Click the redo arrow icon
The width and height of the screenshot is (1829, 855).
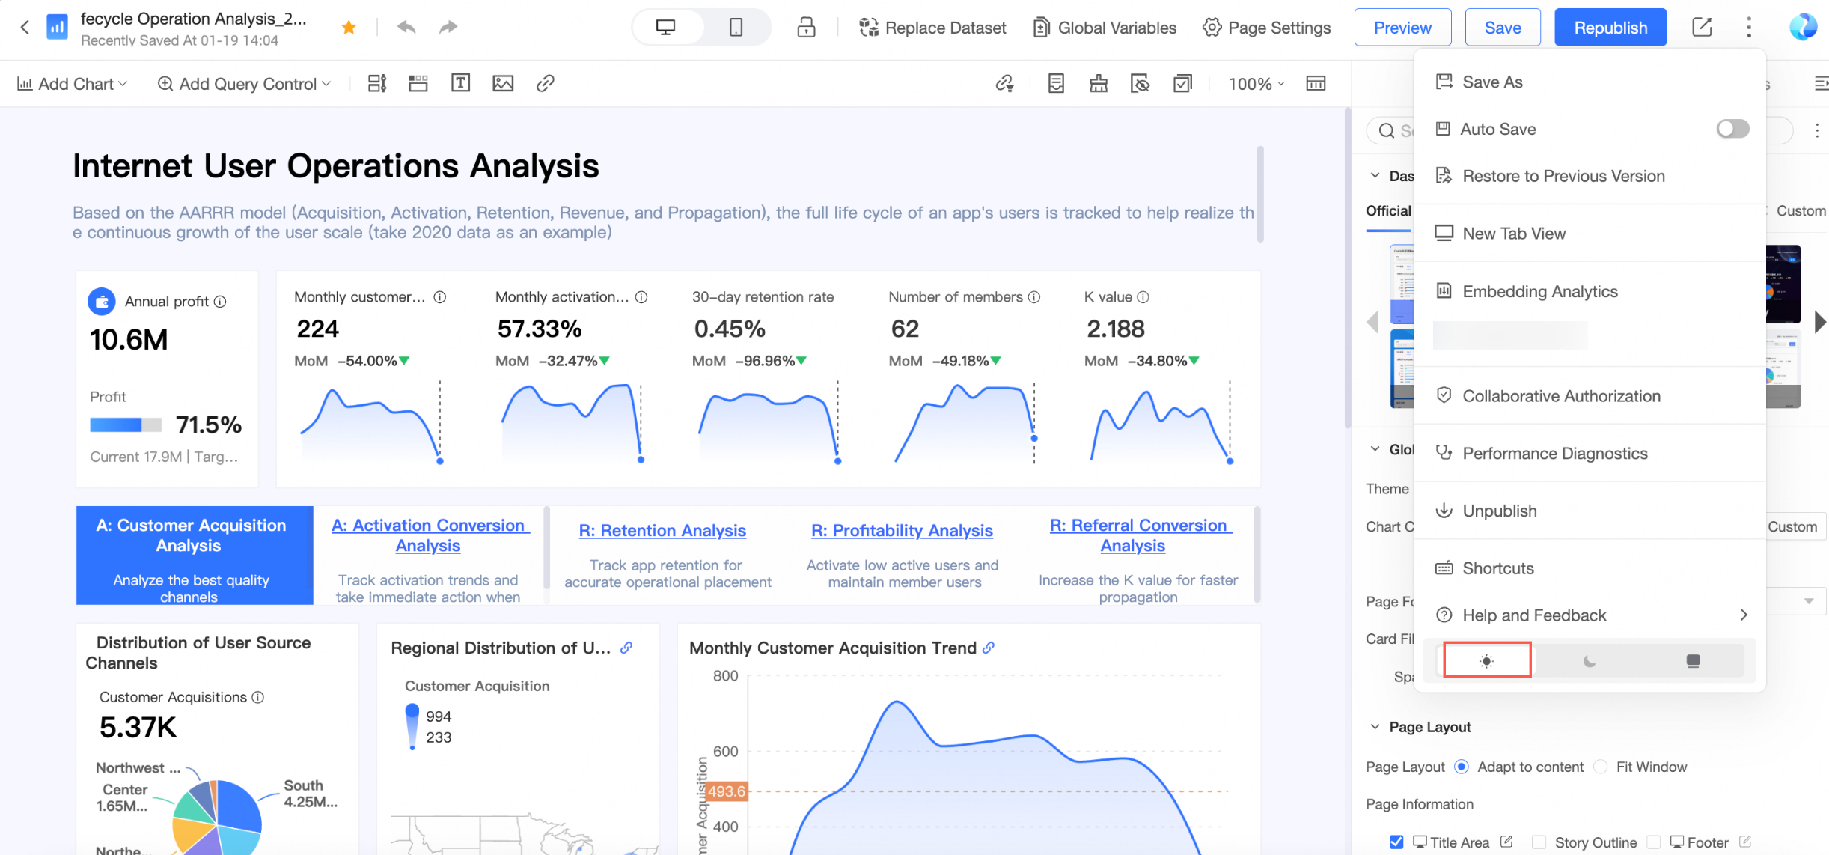coord(448,28)
